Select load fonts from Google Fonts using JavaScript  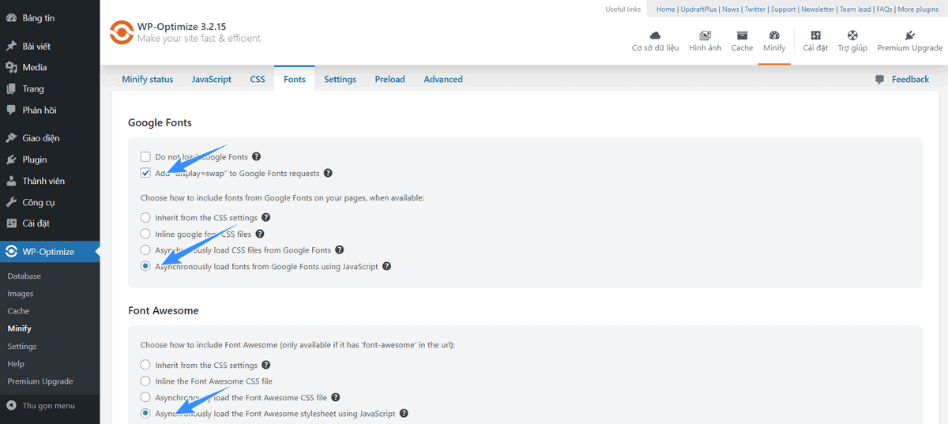(x=145, y=267)
